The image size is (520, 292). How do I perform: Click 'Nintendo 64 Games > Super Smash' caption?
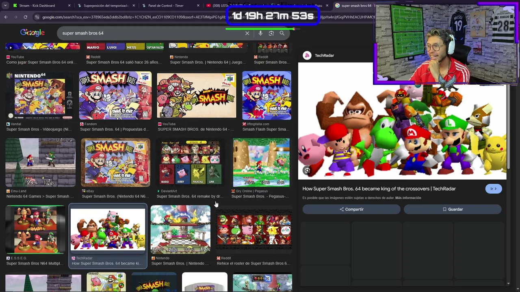coord(40,196)
